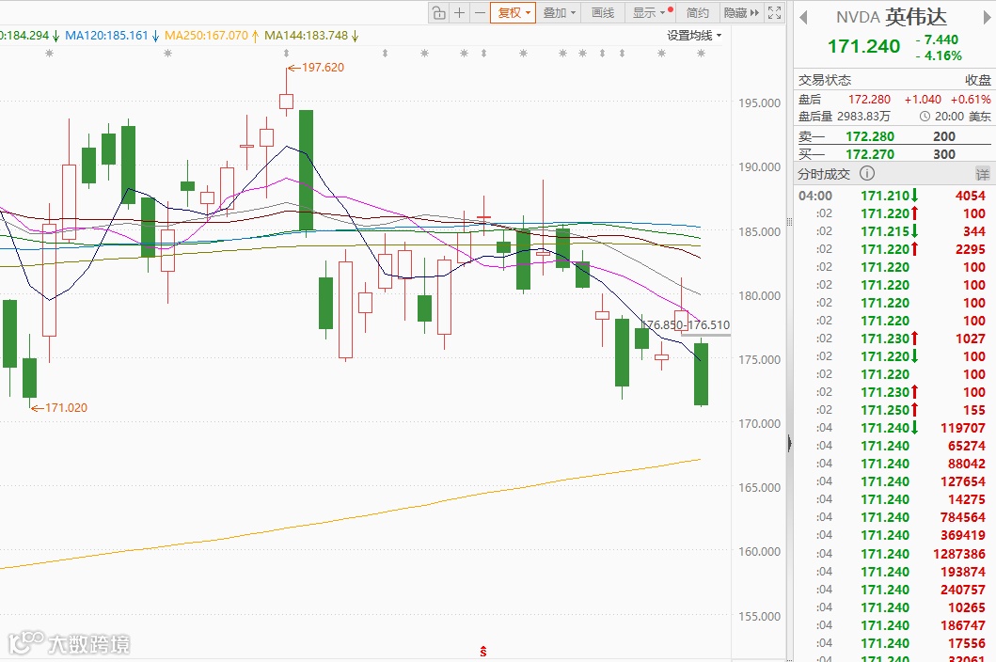996x662 pixels.
Task: Select trade row with volume 1027
Action: click(x=893, y=339)
